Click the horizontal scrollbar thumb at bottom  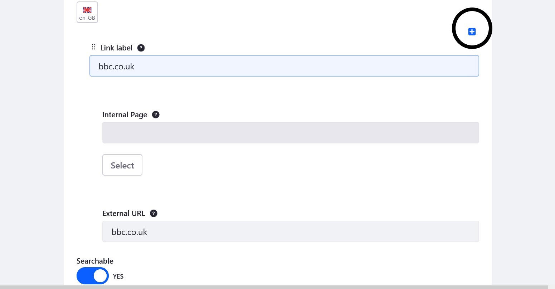pos(274,287)
